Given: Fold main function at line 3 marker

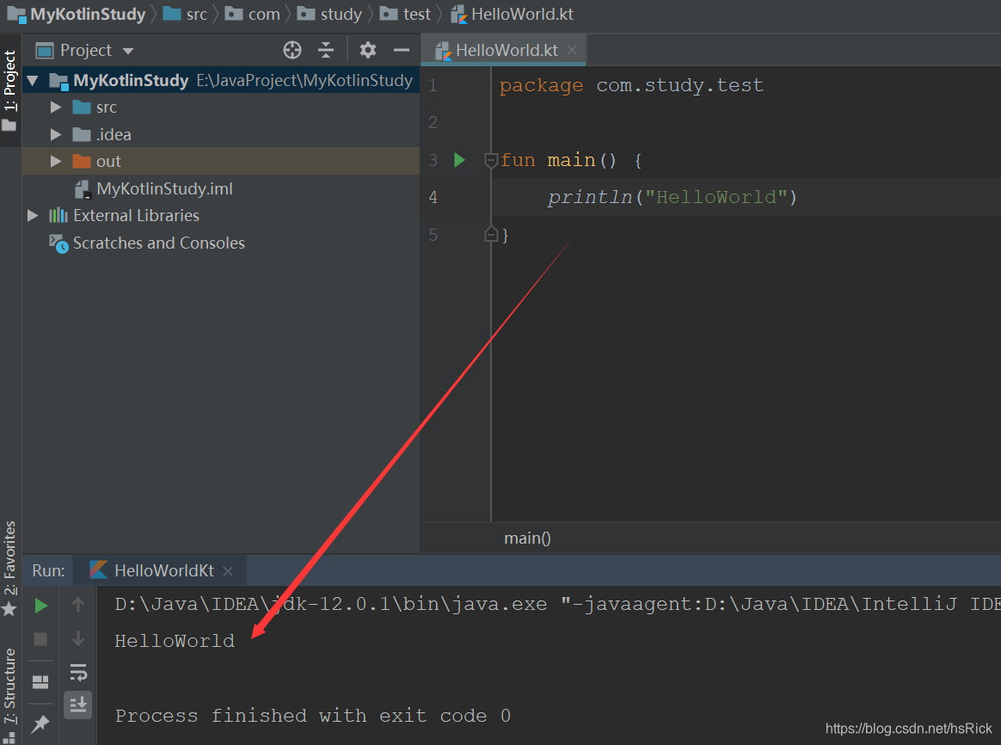Looking at the screenshot, I should pyautogui.click(x=491, y=160).
